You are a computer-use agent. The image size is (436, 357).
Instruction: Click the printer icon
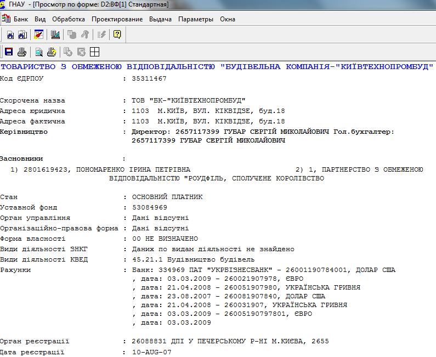tap(21, 52)
